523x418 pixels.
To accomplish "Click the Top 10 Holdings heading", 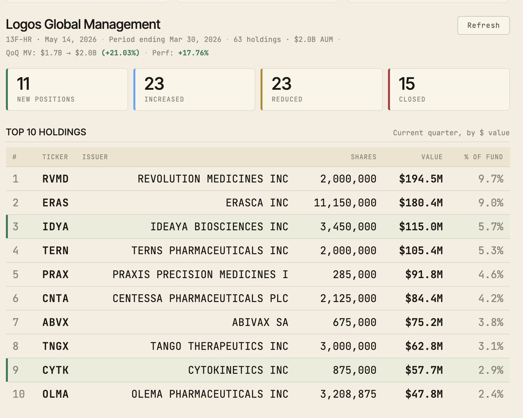I will click(x=46, y=132).
